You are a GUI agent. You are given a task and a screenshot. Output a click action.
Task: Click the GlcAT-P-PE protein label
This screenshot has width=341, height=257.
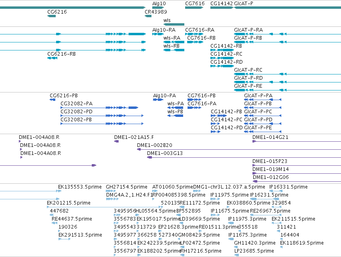258,128
